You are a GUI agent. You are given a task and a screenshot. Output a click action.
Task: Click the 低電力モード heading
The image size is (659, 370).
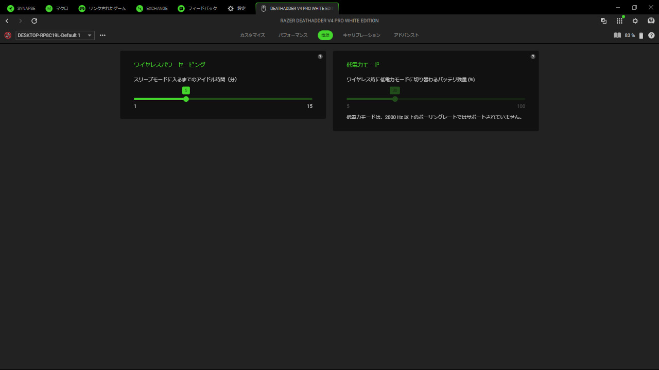pos(363,65)
